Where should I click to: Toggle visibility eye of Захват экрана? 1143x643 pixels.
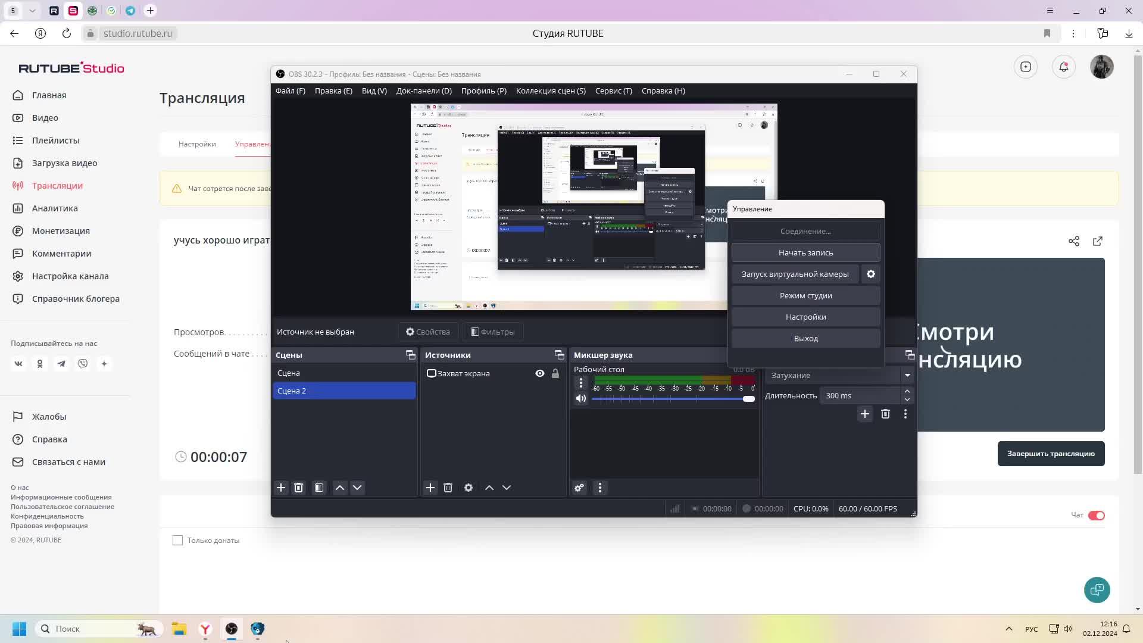(x=540, y=373)
